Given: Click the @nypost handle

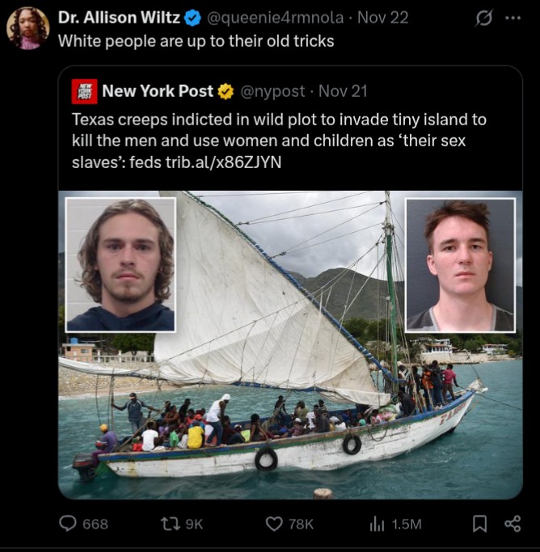Looking at the screenshot, I should 272,91.
